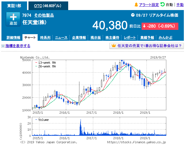Click the orange alert bell icon
The height and width of the screenshot is (147, 185).
coord(136,5)
